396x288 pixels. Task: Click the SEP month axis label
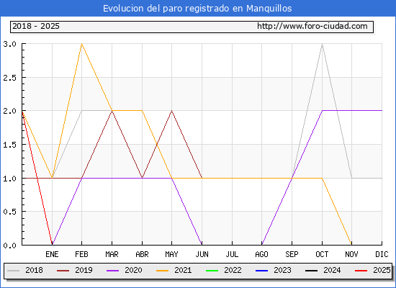[x=292, y=254]
